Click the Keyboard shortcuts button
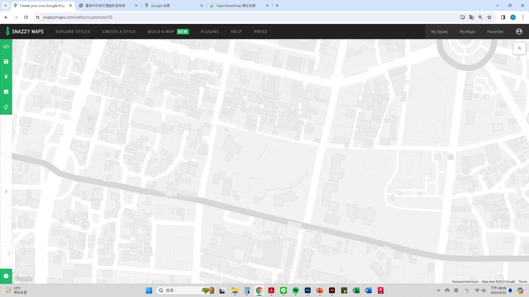The height and width of the screenshot is (297, 529). tap(465, 282)
